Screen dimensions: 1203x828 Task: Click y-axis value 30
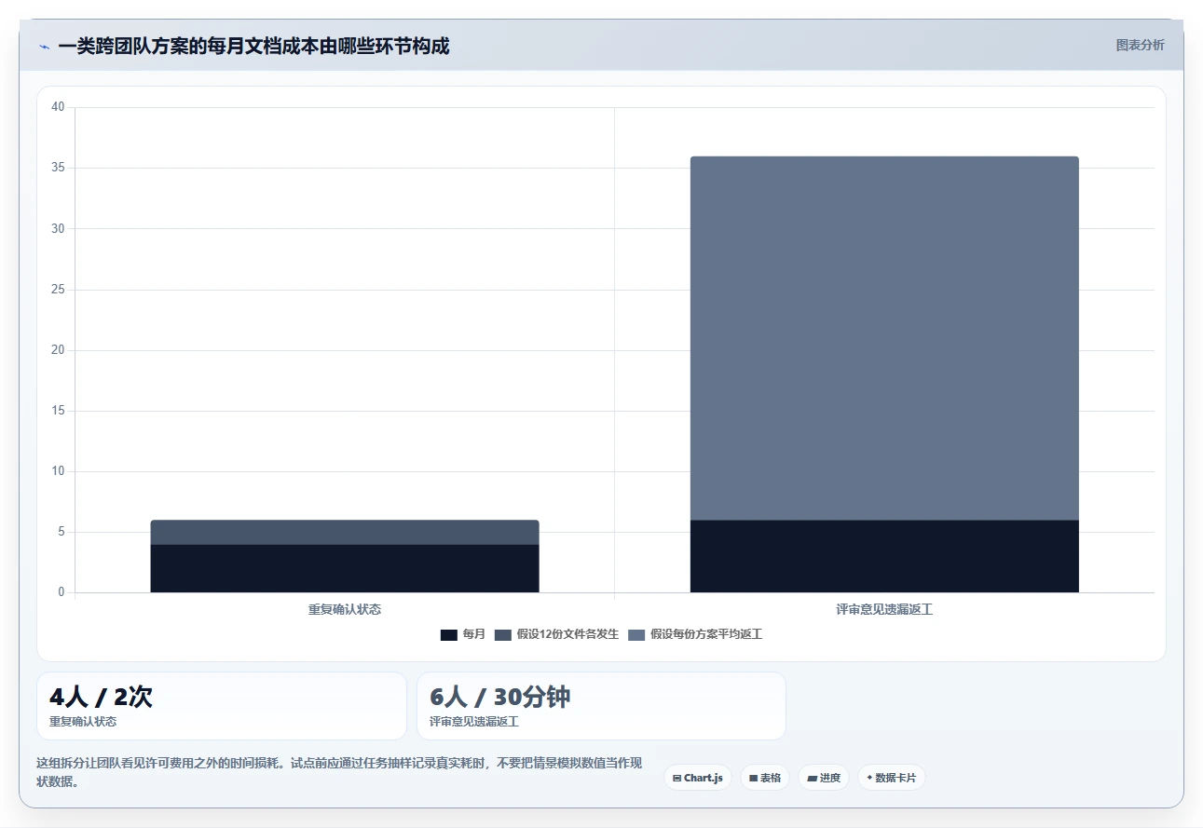click(x=58, y=228)
